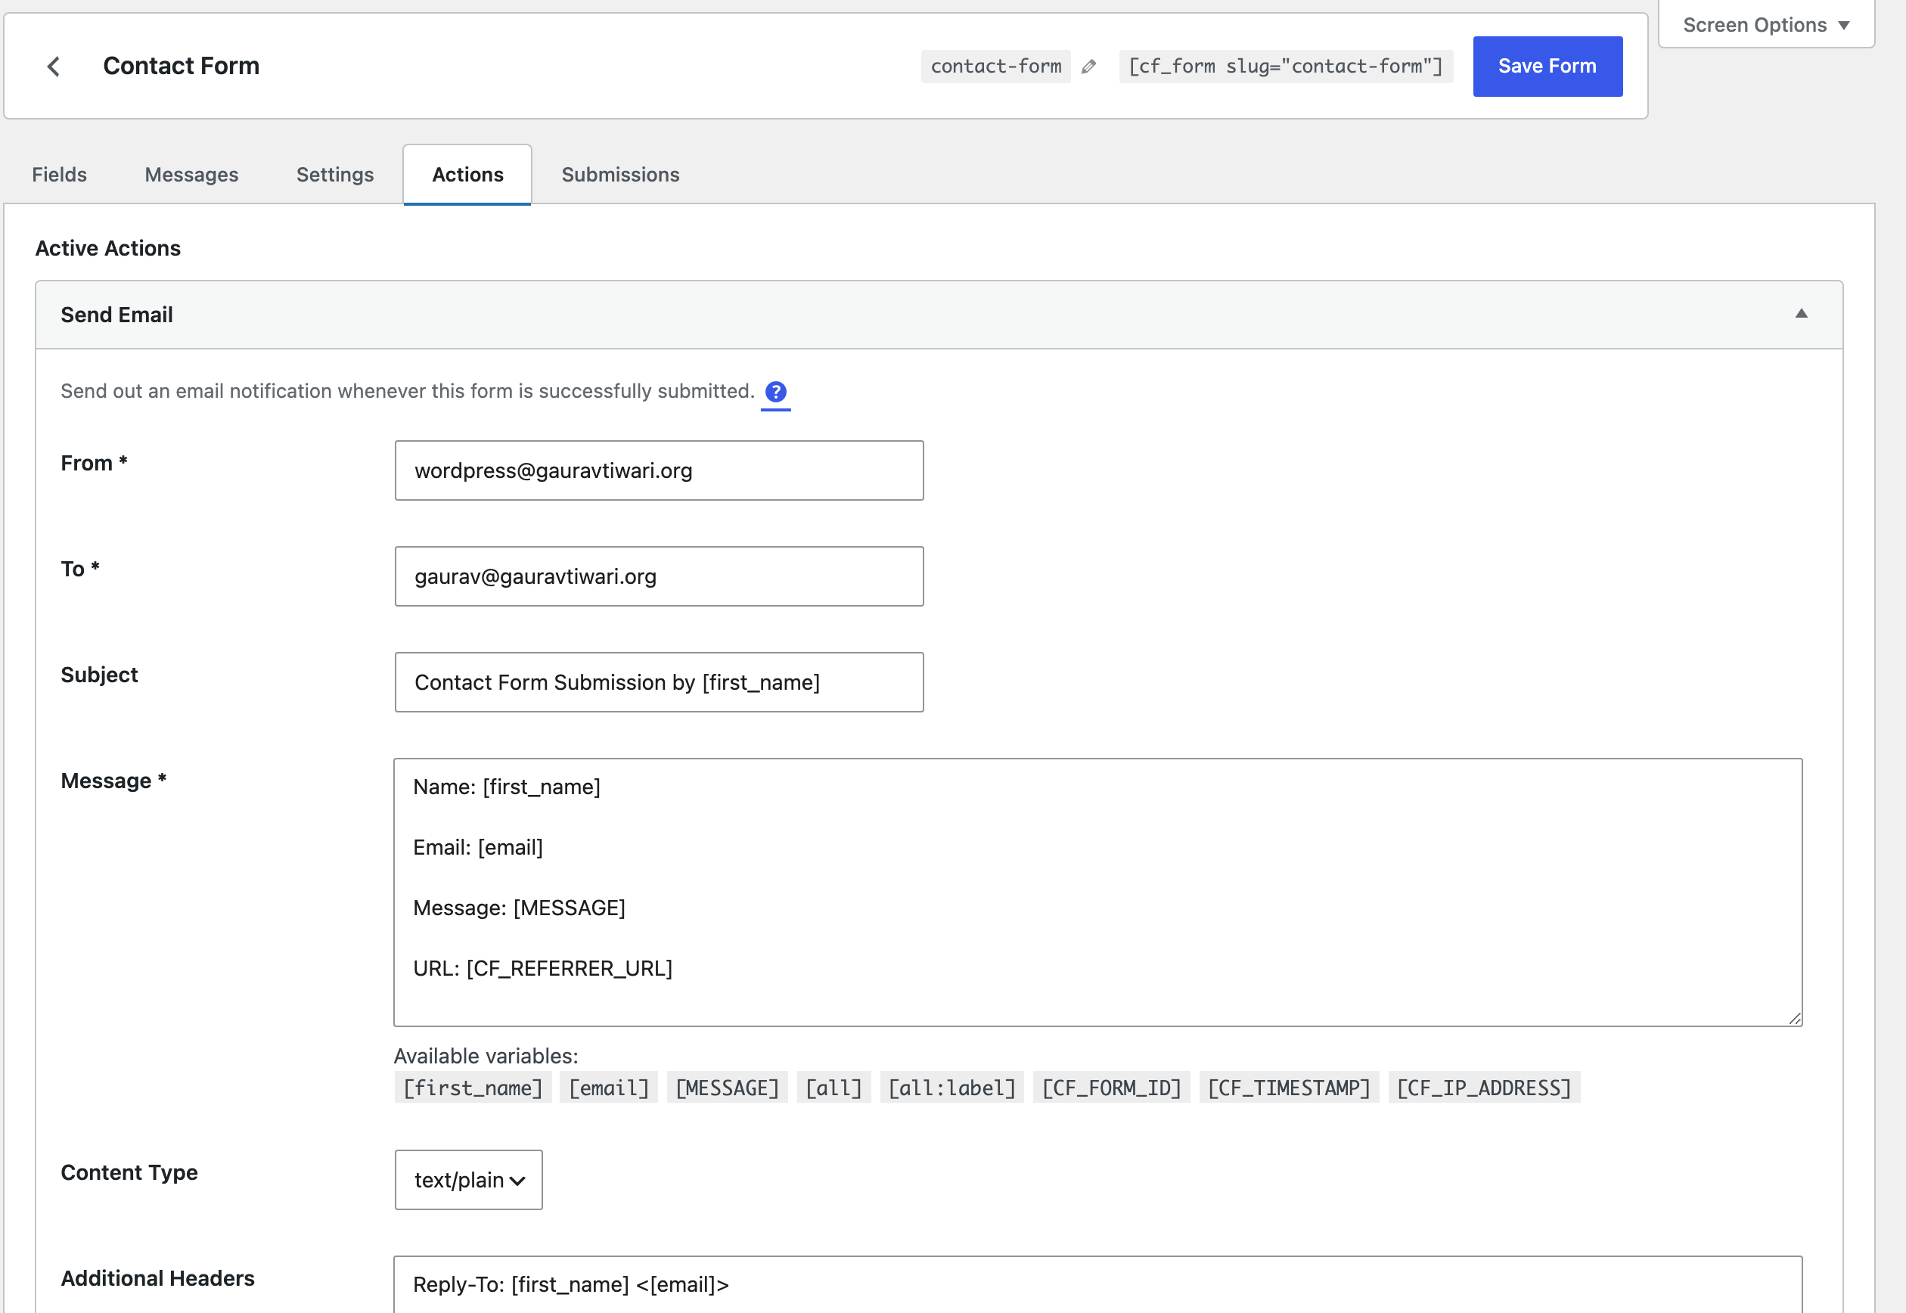Navigate back using the left arrow icon

coord(54,66)
